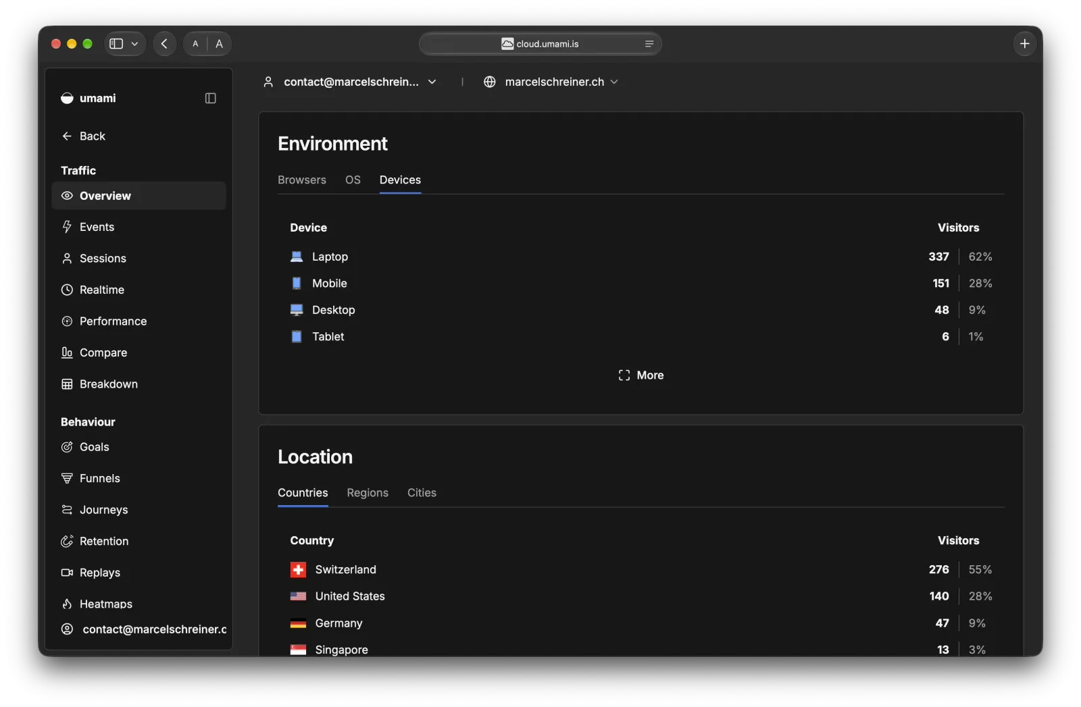Select the Countries tab
The image size is (1081, 707).
[303, 493]
